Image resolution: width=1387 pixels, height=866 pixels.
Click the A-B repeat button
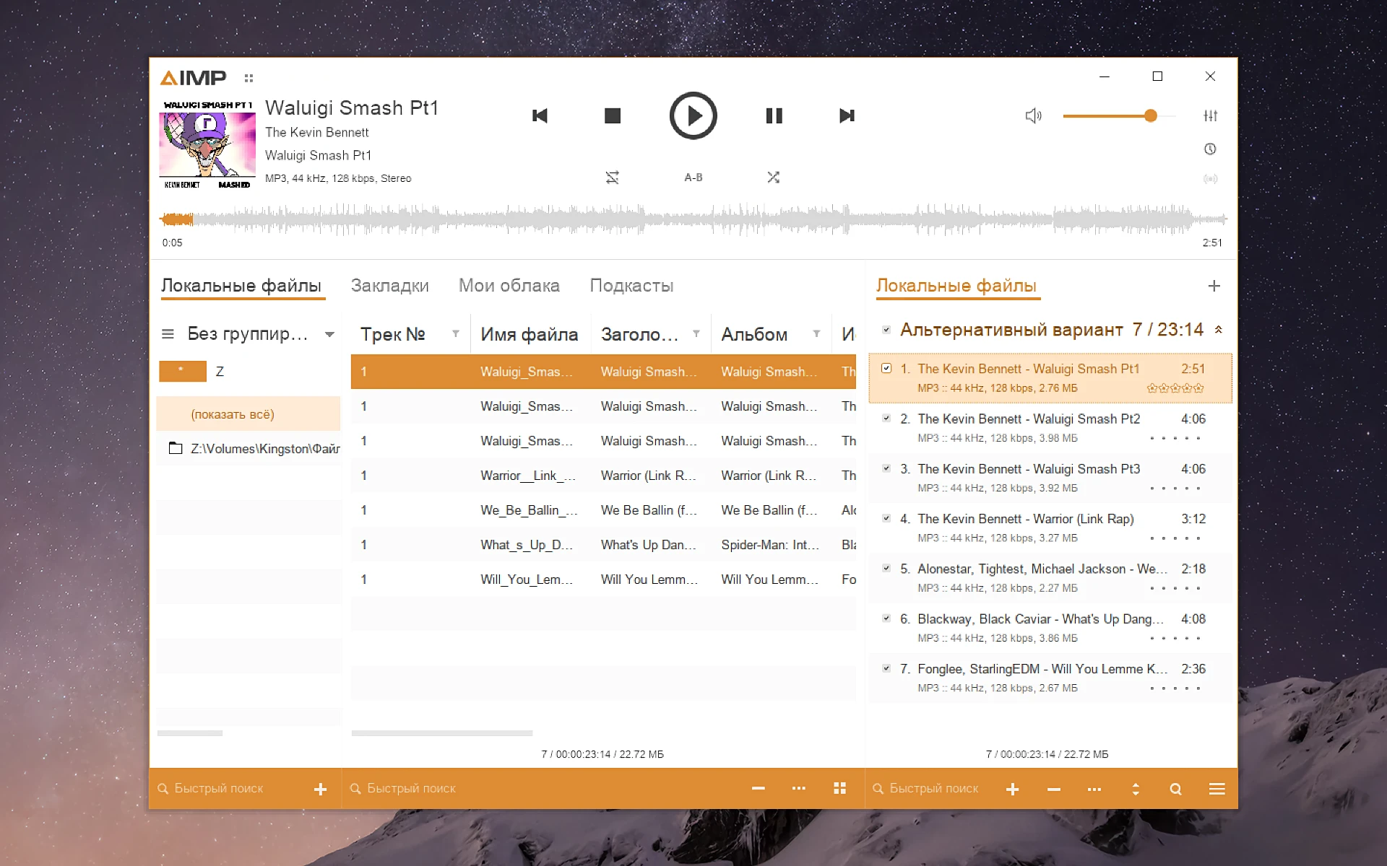(693, 178)
